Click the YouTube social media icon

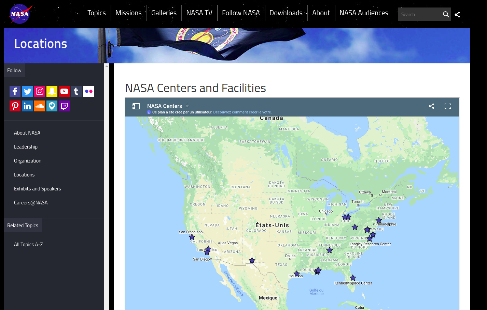pyautogui.click(x=64, y=91)
